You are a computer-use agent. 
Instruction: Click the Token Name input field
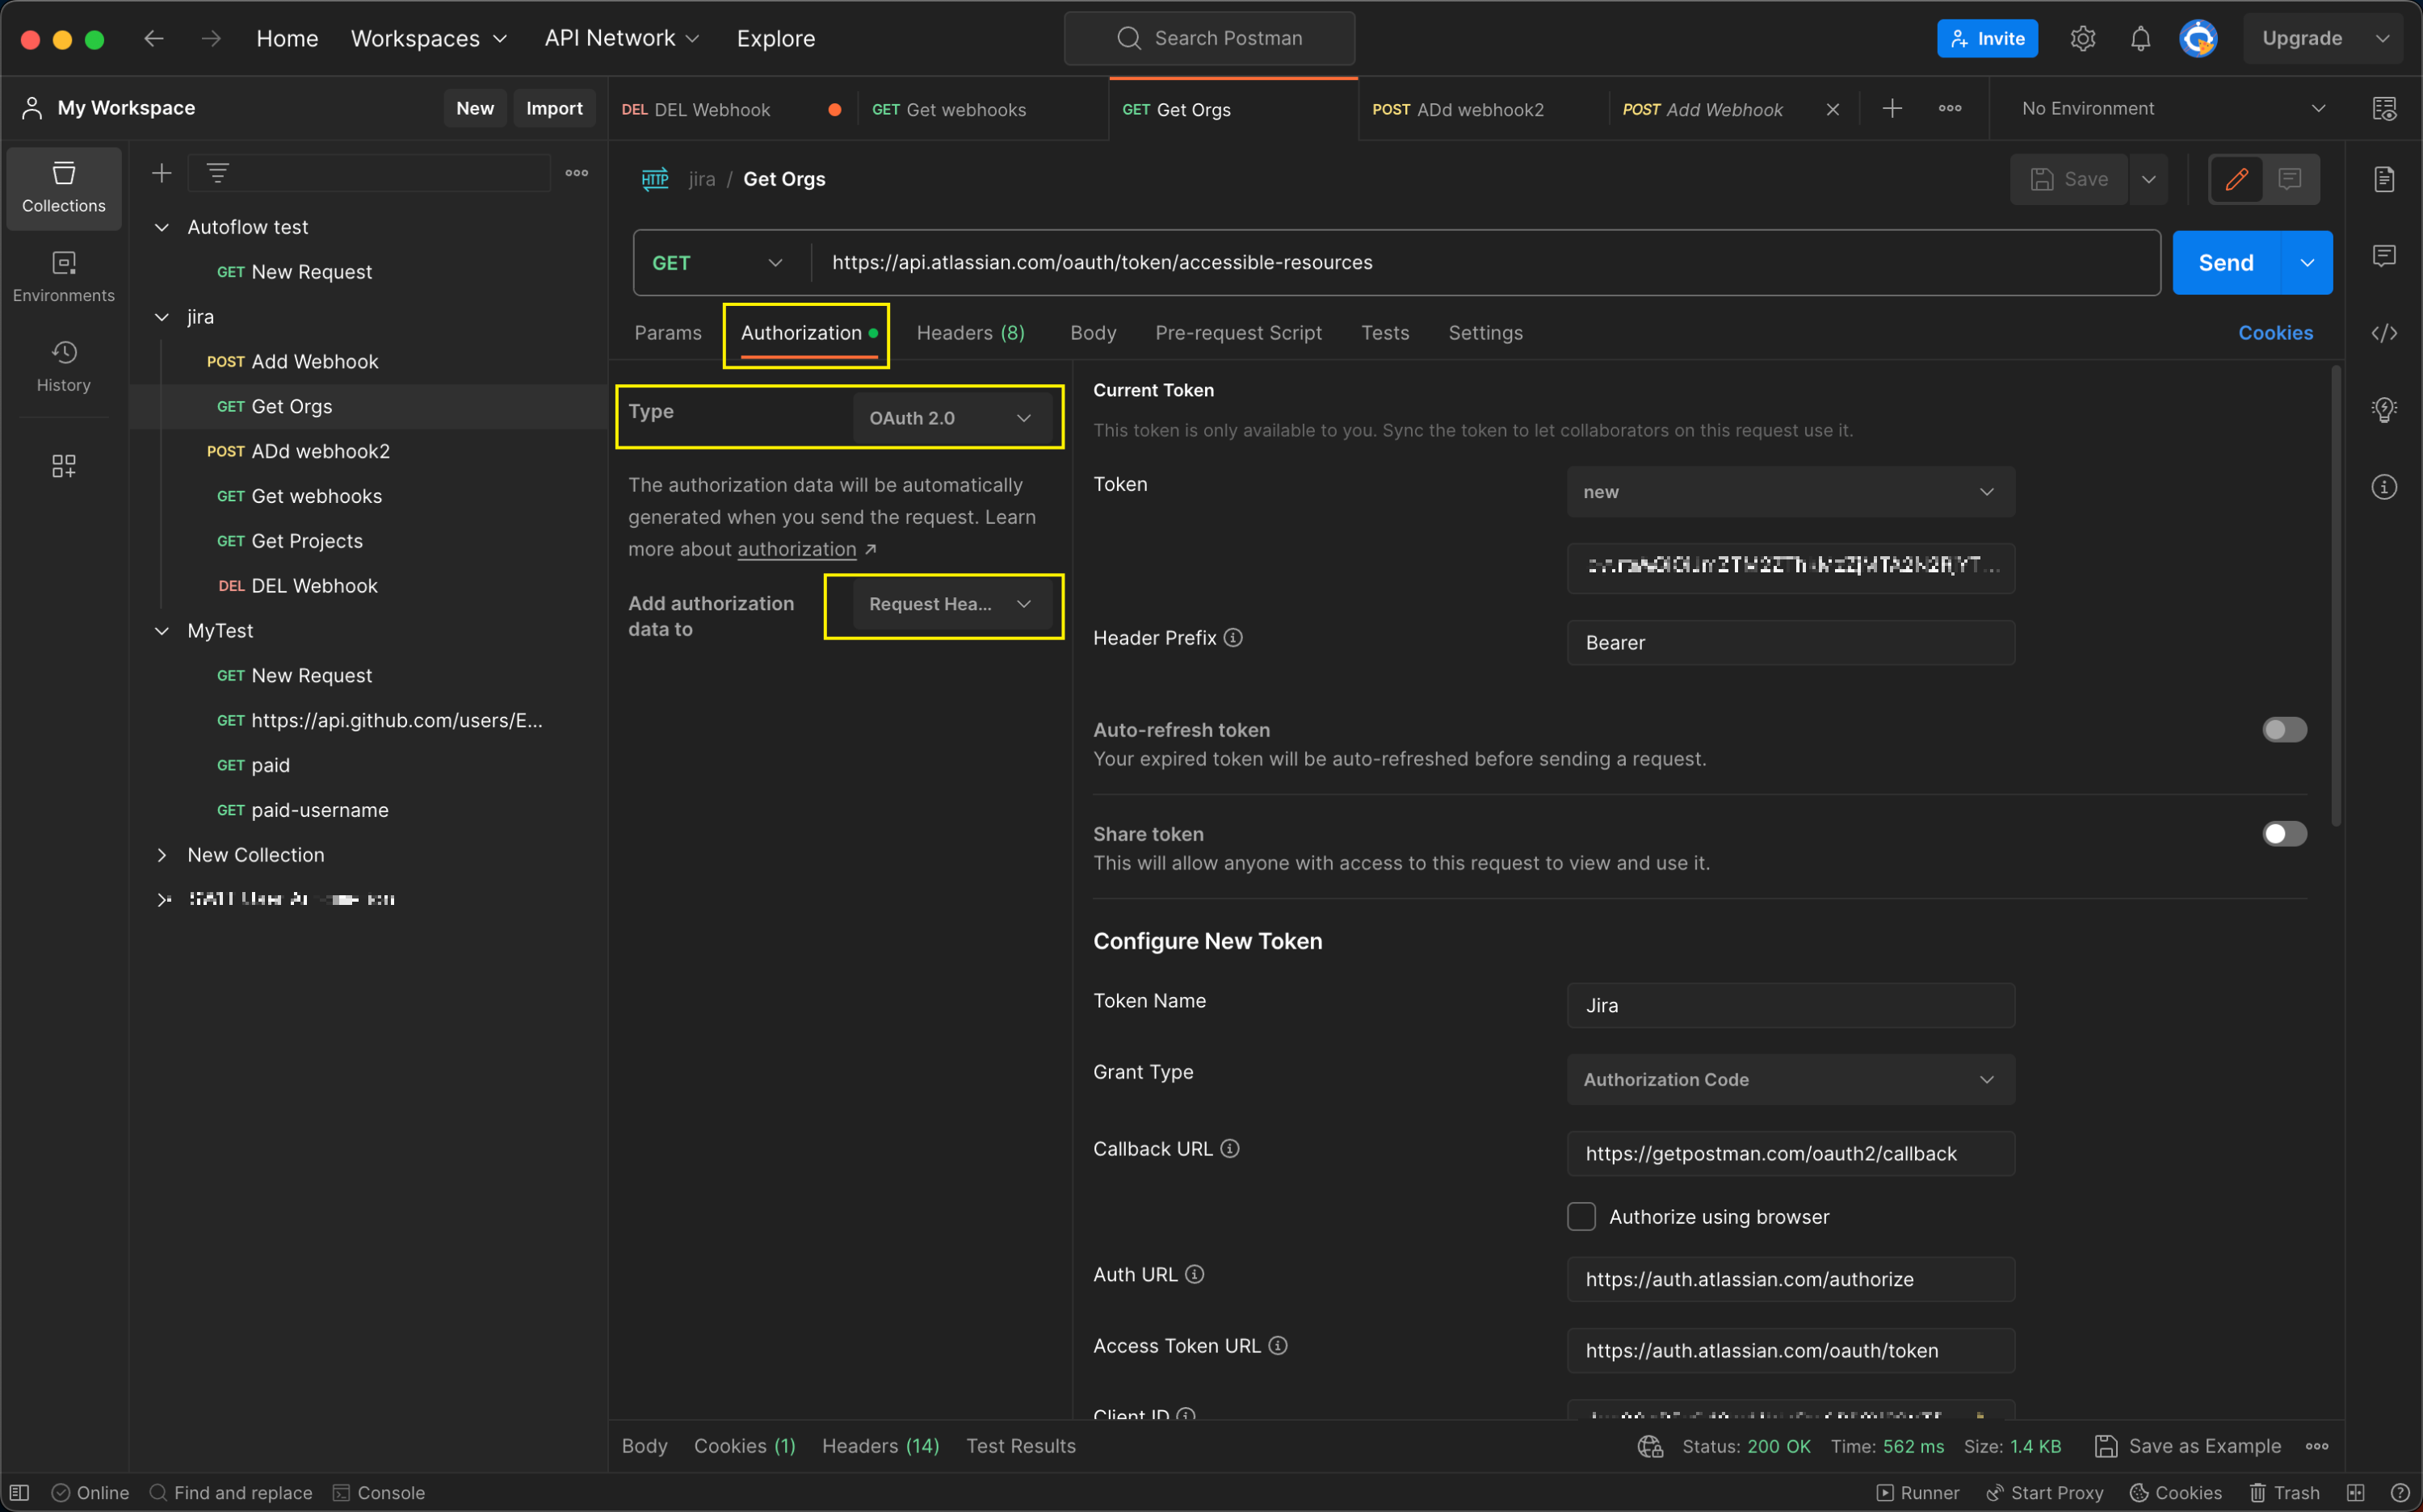click(x=1790, y=1005)
